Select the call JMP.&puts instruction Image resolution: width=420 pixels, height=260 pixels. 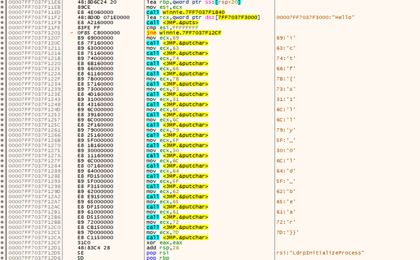pos(172,23)
